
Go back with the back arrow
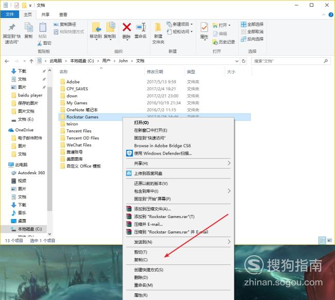click(x=7, y=61)
